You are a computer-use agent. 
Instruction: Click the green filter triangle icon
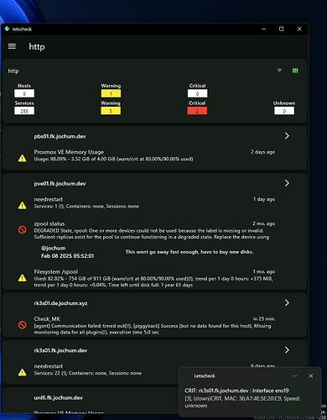[279, 71]
